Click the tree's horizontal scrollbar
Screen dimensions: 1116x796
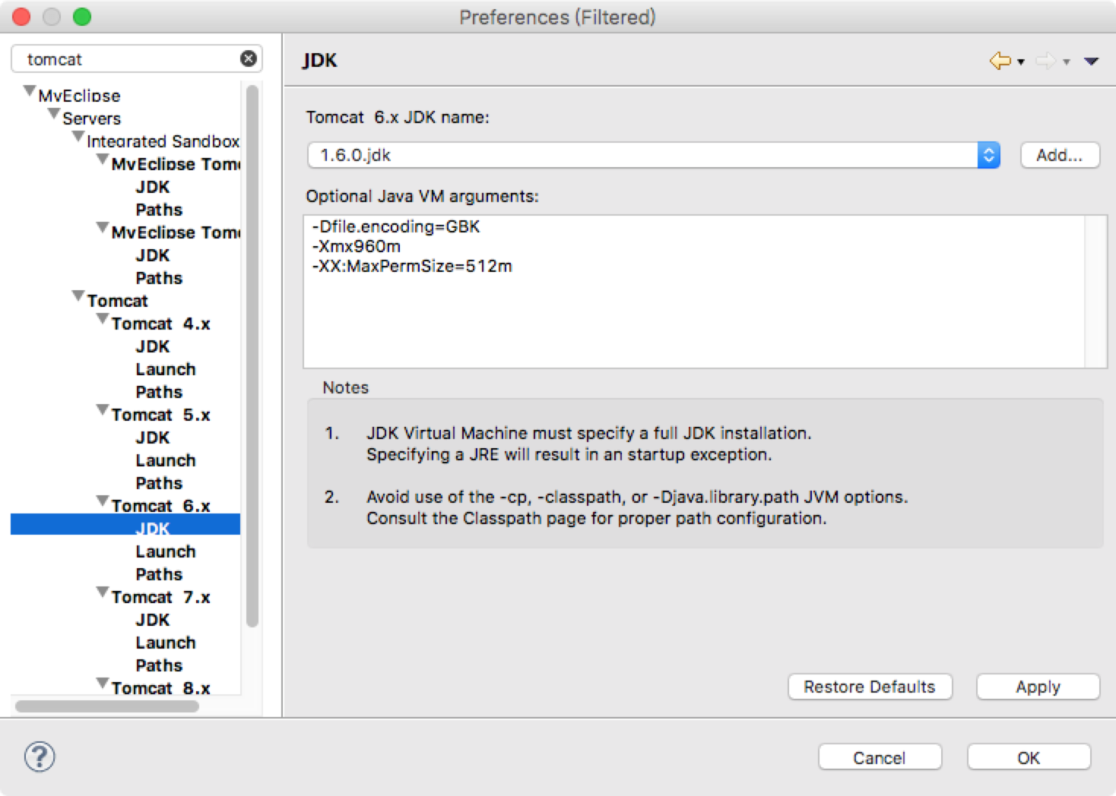(107, 706)
